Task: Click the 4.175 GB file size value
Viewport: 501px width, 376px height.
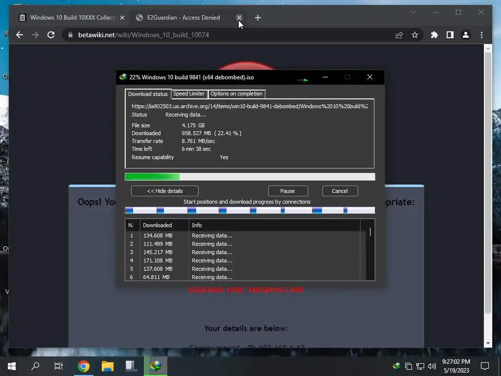Action: (x=193, y=125)
